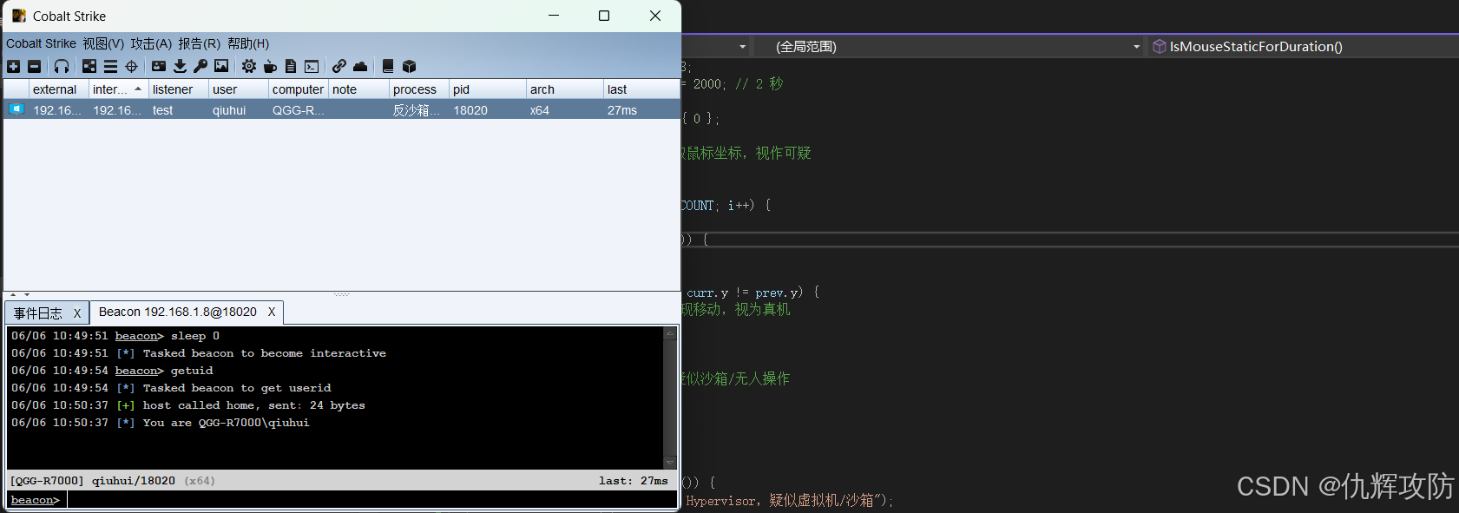Viewport: 1459px width, 513px height.
Task: Sort by the internal column header
Action: [119, 89]
